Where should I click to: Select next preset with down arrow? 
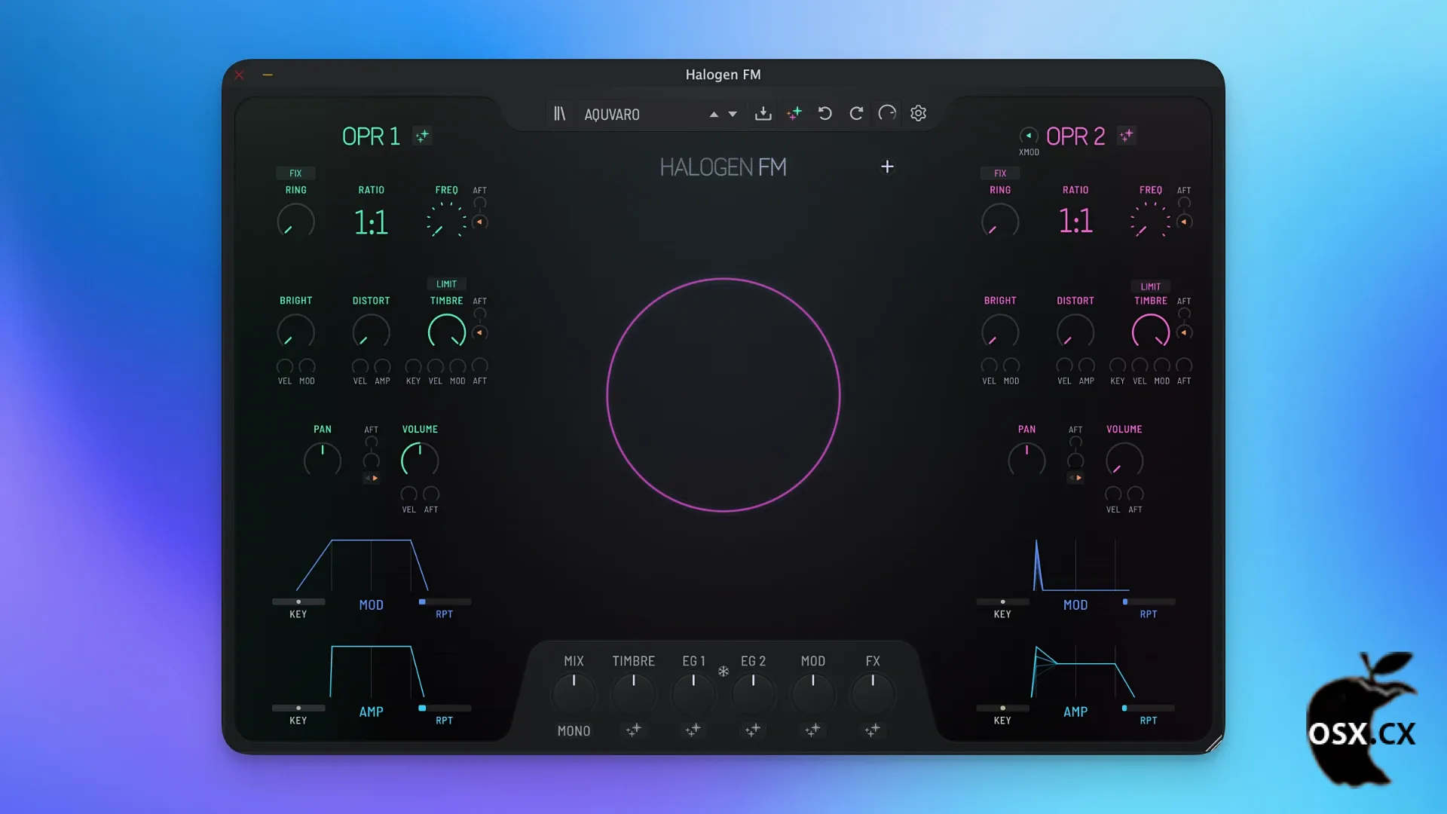[x=733, y=115]
